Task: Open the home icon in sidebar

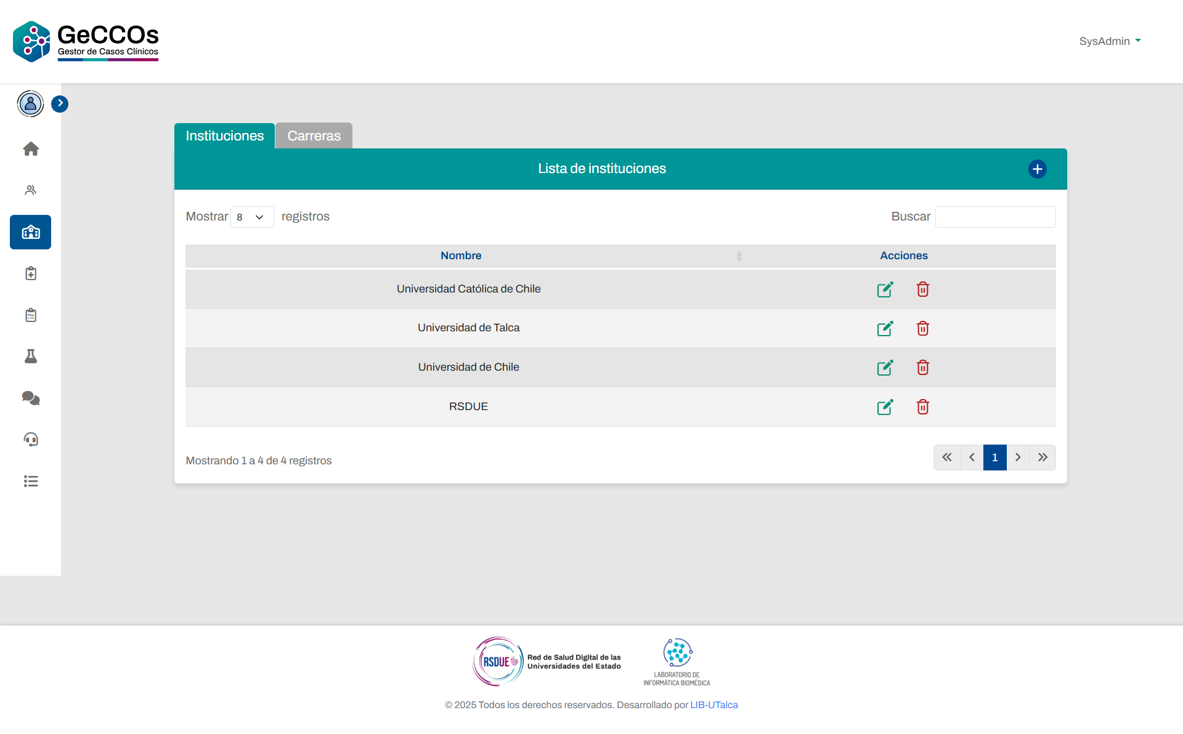Action: coord(31,149)
